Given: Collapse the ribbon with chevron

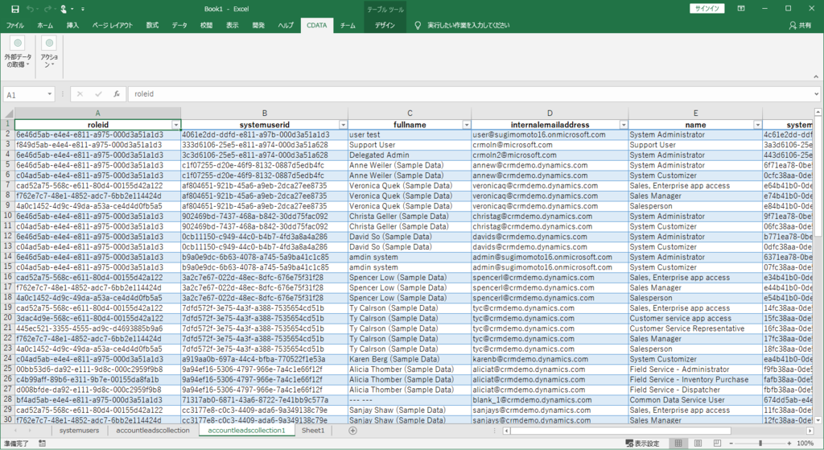Looking at the screenshot, I should point(816,76).
